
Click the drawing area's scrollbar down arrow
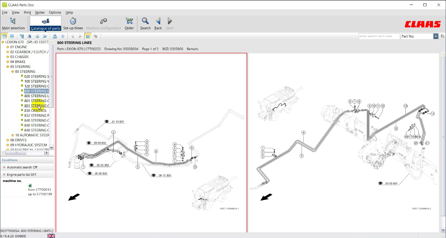pyautogui.click(x=443, y=230)
